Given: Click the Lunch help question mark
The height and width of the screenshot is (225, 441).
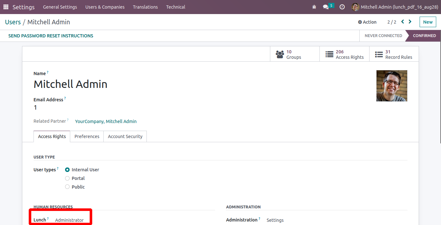Looking at the screenshot, I should (48, 219).
